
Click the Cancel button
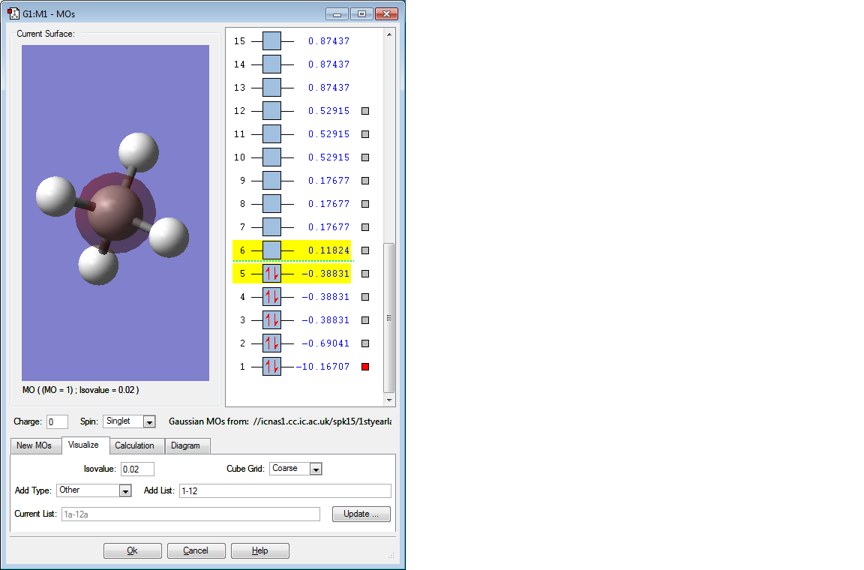196,550
